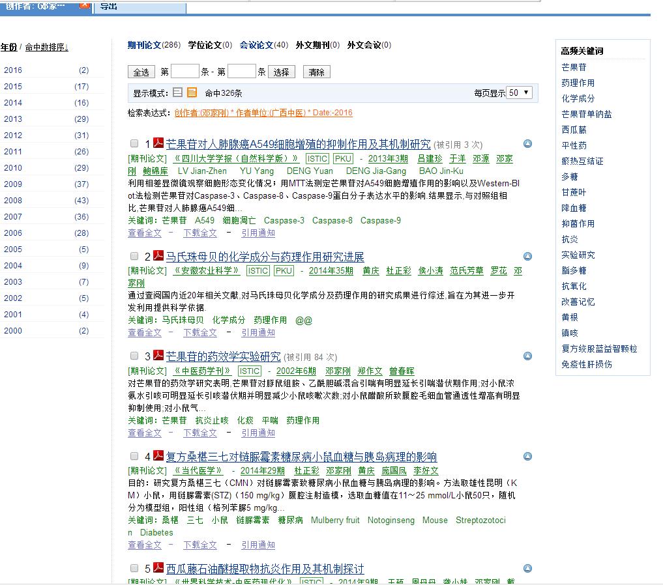Viewport: 663px width, 585px height.
Task: Close the 创作者 search tab
Action: point(84,5)
